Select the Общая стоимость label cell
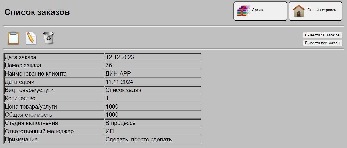347x148 pixels. click(x=55, y=115)
